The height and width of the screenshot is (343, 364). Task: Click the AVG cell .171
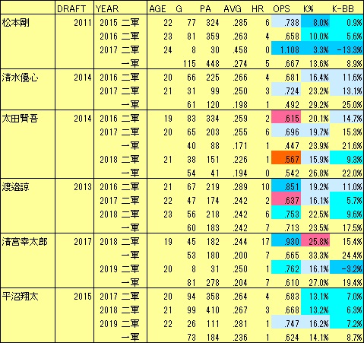pyautogui.click(x=240, y=146)
